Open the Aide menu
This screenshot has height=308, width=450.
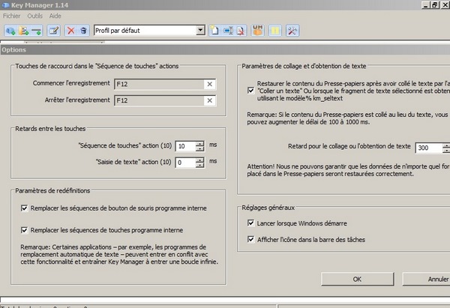pyautogui.click(x=55, y=16)
